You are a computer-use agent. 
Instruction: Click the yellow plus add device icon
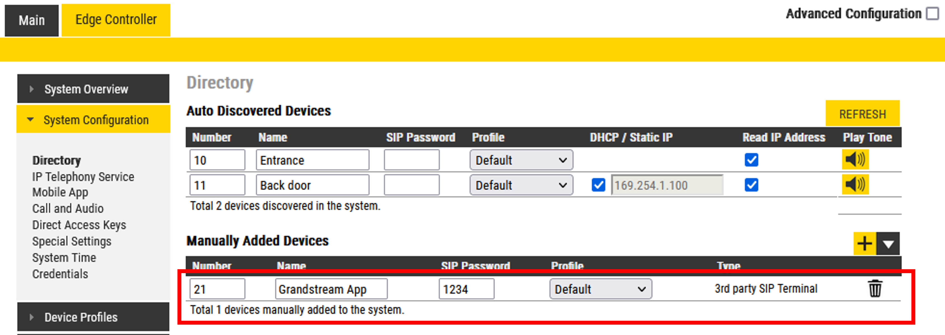[864, 243]
